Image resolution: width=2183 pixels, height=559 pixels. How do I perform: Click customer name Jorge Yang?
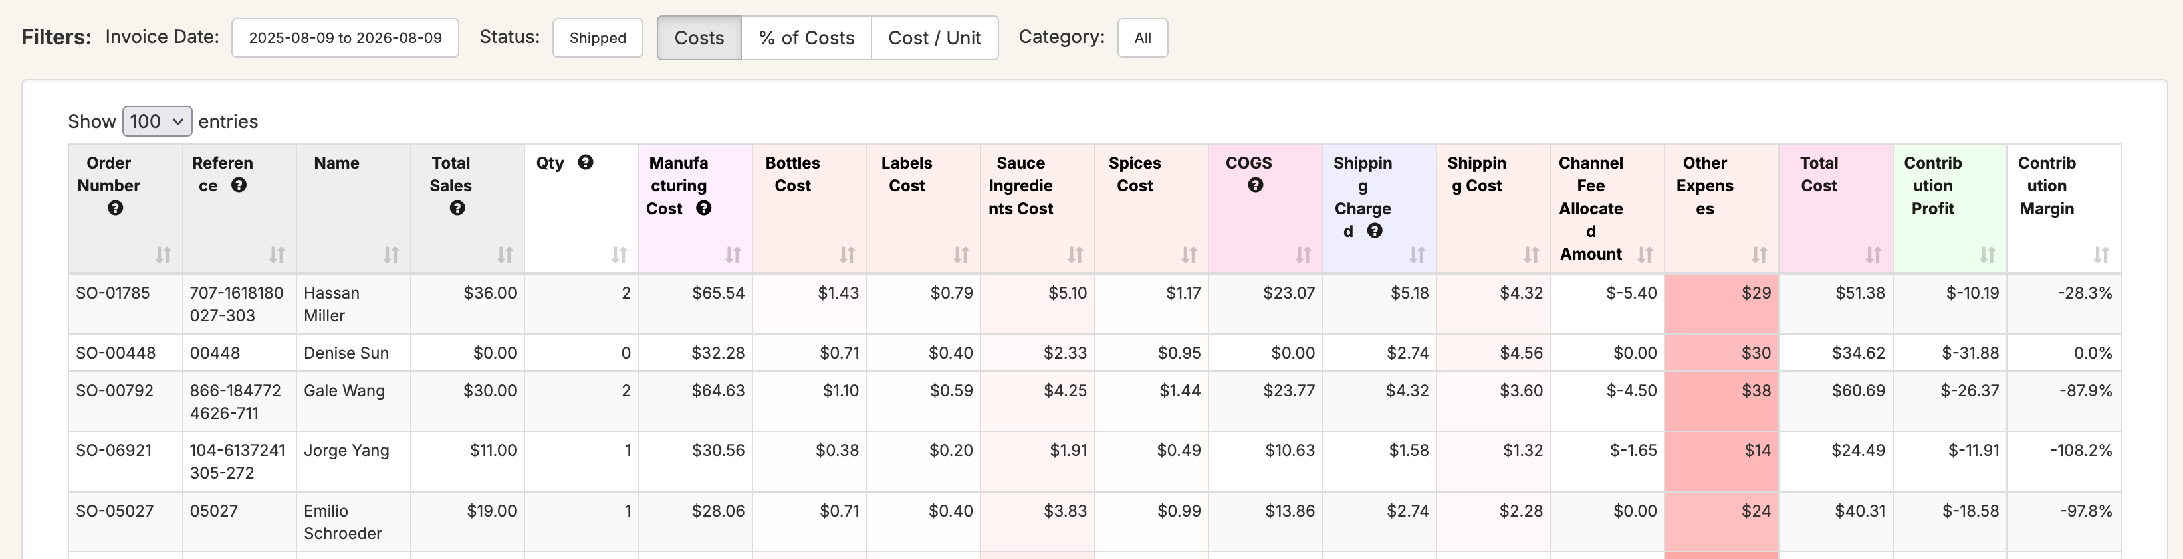point(346,451)
